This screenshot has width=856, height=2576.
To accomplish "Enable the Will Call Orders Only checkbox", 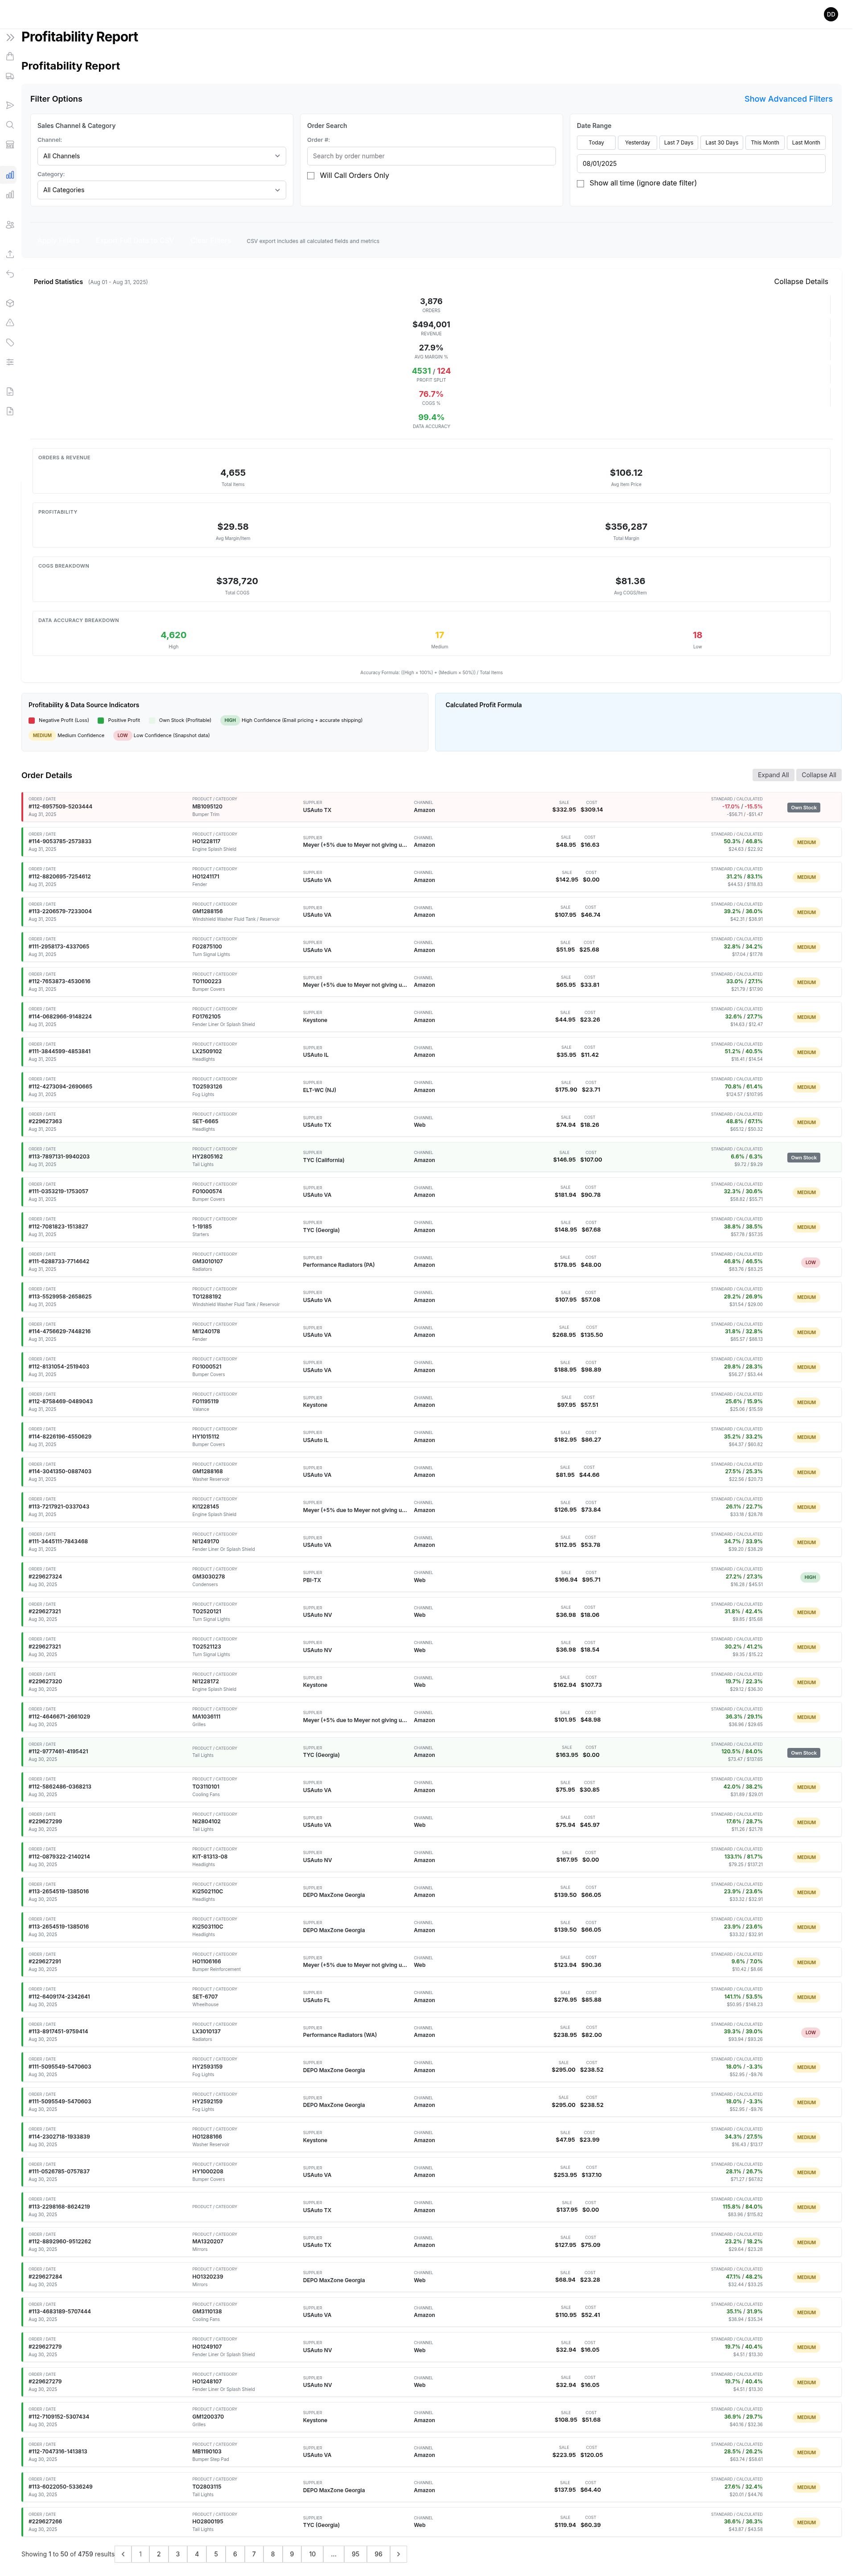I will click(311, 176).
